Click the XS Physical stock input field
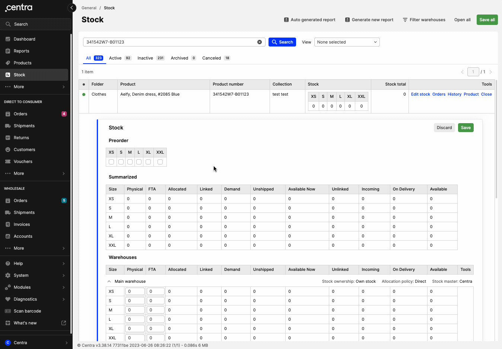Screen dimensions: 502x349 135,291
